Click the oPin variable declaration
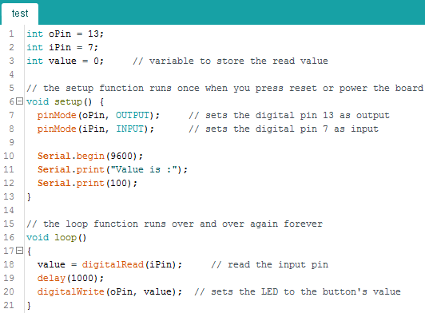This screenshot has width=425, height=313. pyautogui.click(x=65, y=34)
